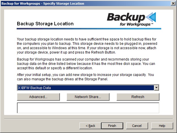Click the dialog title bar text

coord(43,3)
